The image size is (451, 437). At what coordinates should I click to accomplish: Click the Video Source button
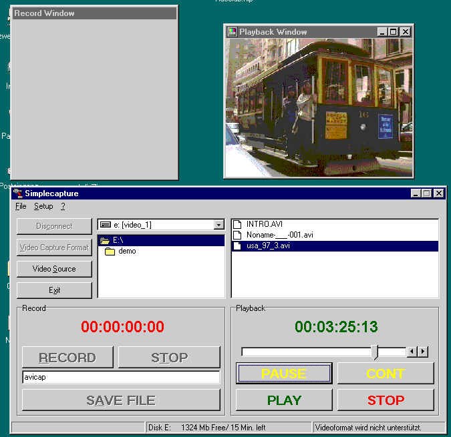(x=54, y=269)
